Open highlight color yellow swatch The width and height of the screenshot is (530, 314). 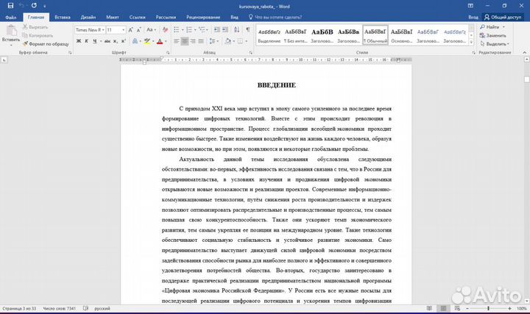coord(146,41)
